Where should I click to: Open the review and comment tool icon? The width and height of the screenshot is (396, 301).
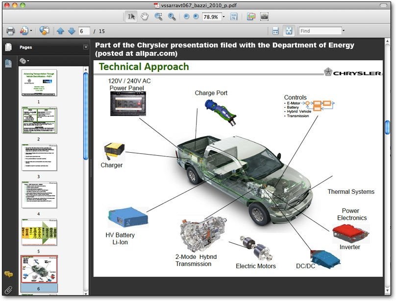[251, 17]
